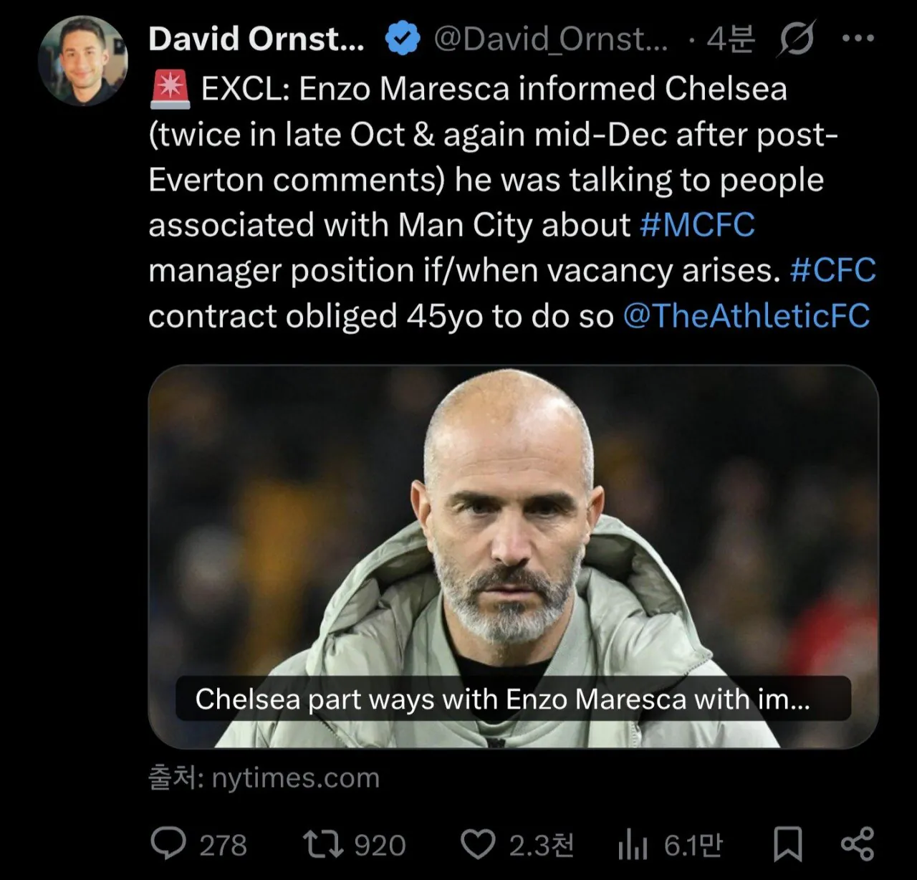The height and width of the screenshot is (880, 917).
Task: Tap the share icon
Action: click(x=858, y=844)
